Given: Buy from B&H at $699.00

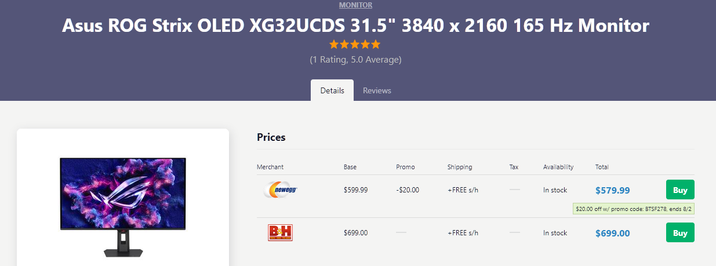Looking at the screenshot, I should pyautogui.click(x=680, y=233).
